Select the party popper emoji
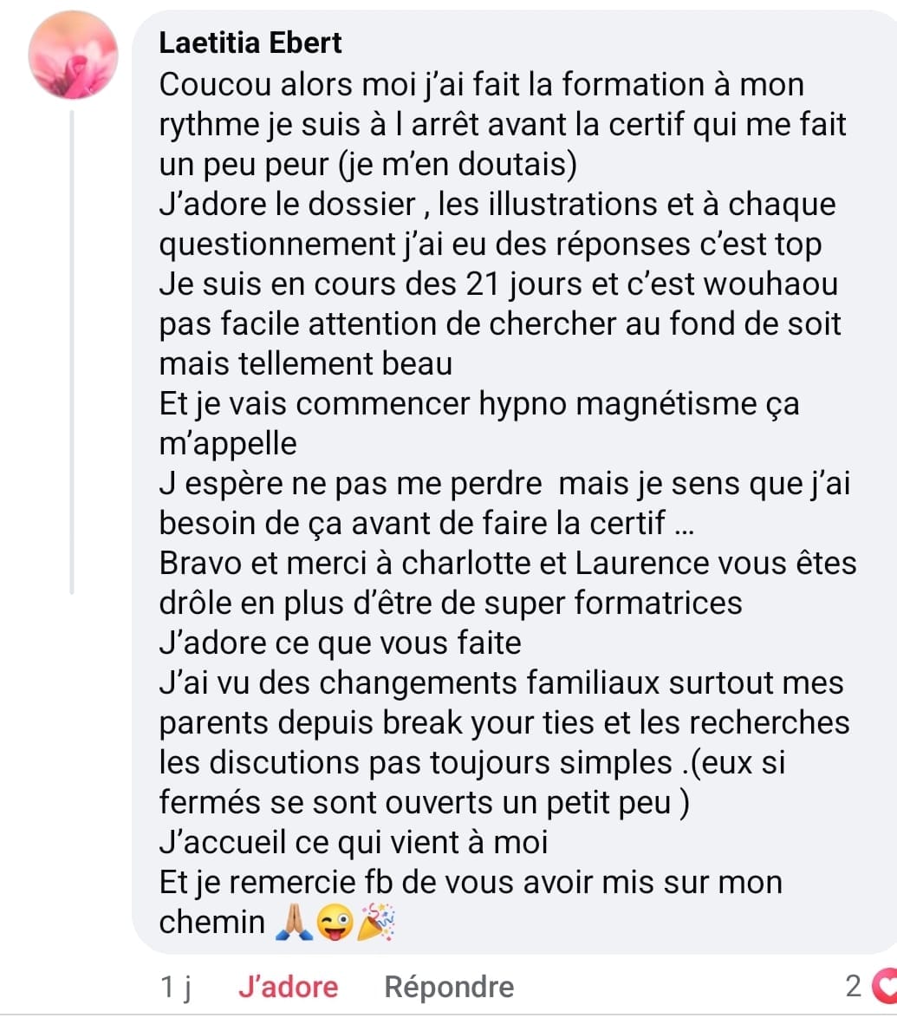This screenshot has height=1018, width=897. coord(375,922)
